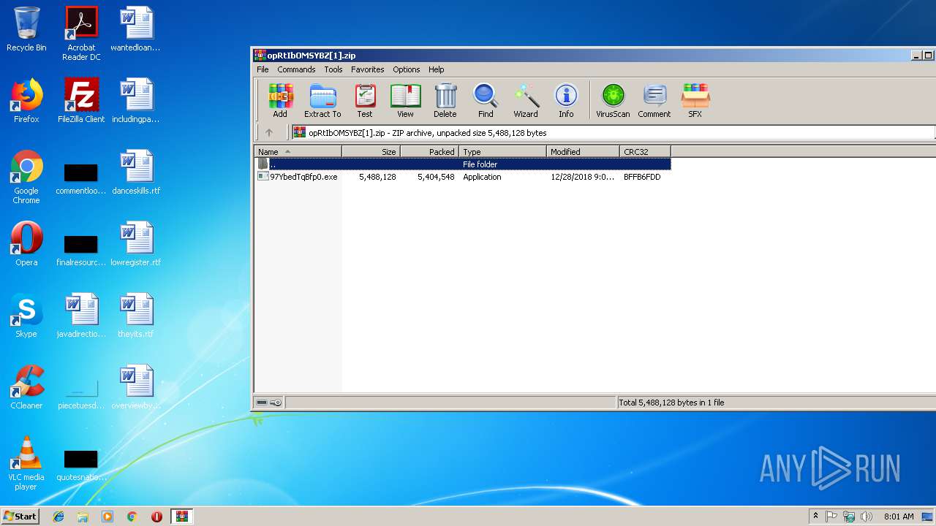Go up one folder level arrow
The height and width of the screenshot is (526, 936).
tap(268, 132)
